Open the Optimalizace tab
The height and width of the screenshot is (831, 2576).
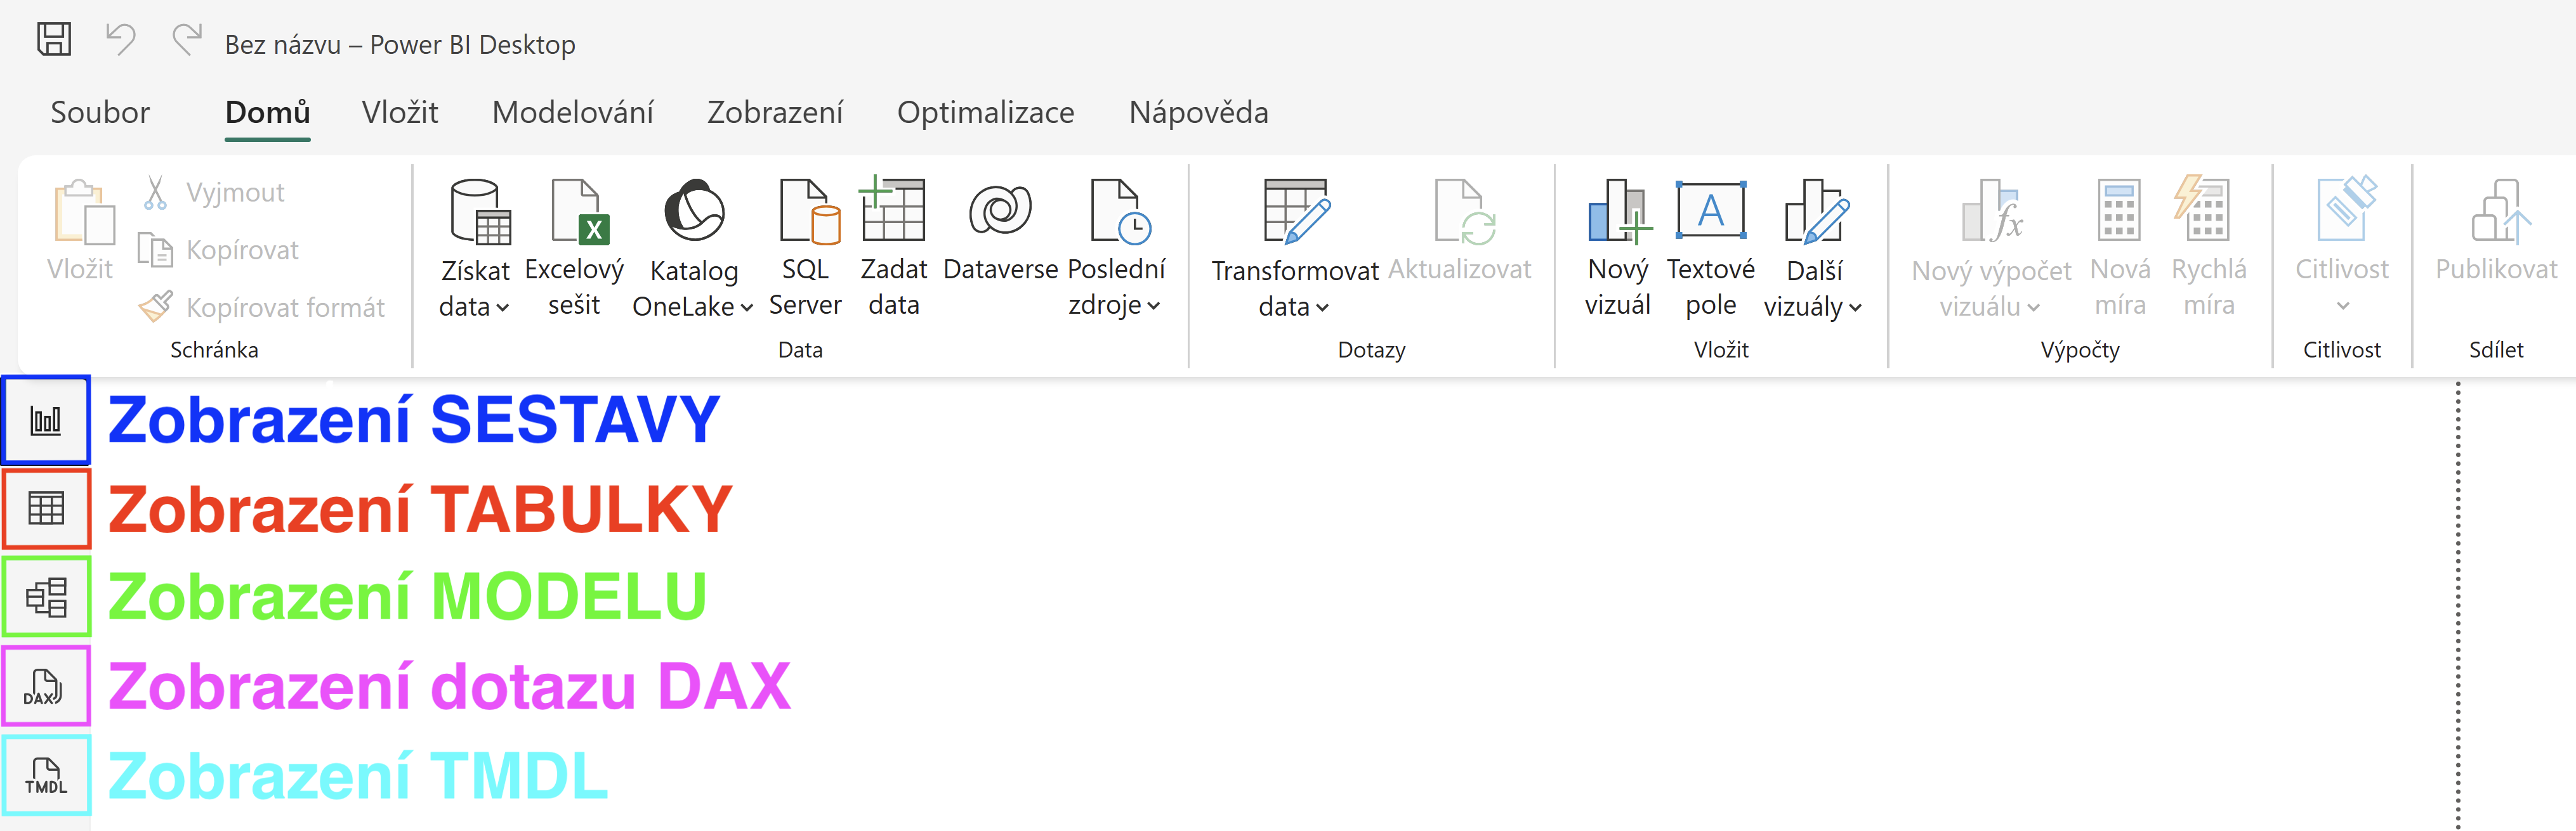coord(986,112)
